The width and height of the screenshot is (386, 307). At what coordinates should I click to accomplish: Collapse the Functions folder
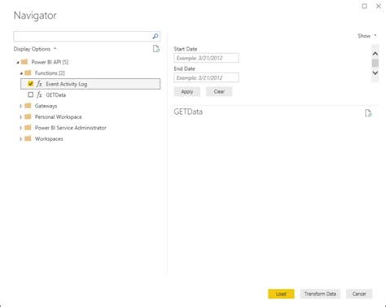[21, 73]
